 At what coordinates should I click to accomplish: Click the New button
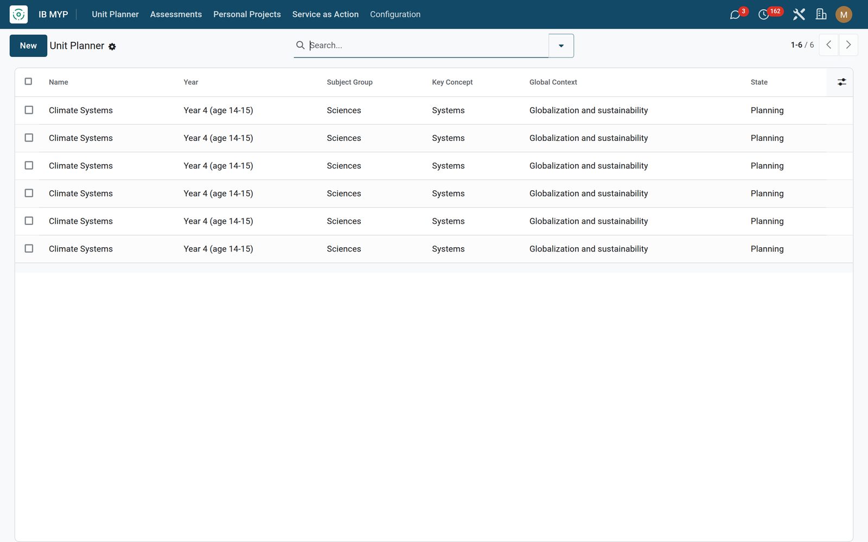28,46
